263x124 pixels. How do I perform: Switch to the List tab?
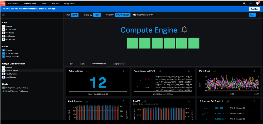point(72,64)
